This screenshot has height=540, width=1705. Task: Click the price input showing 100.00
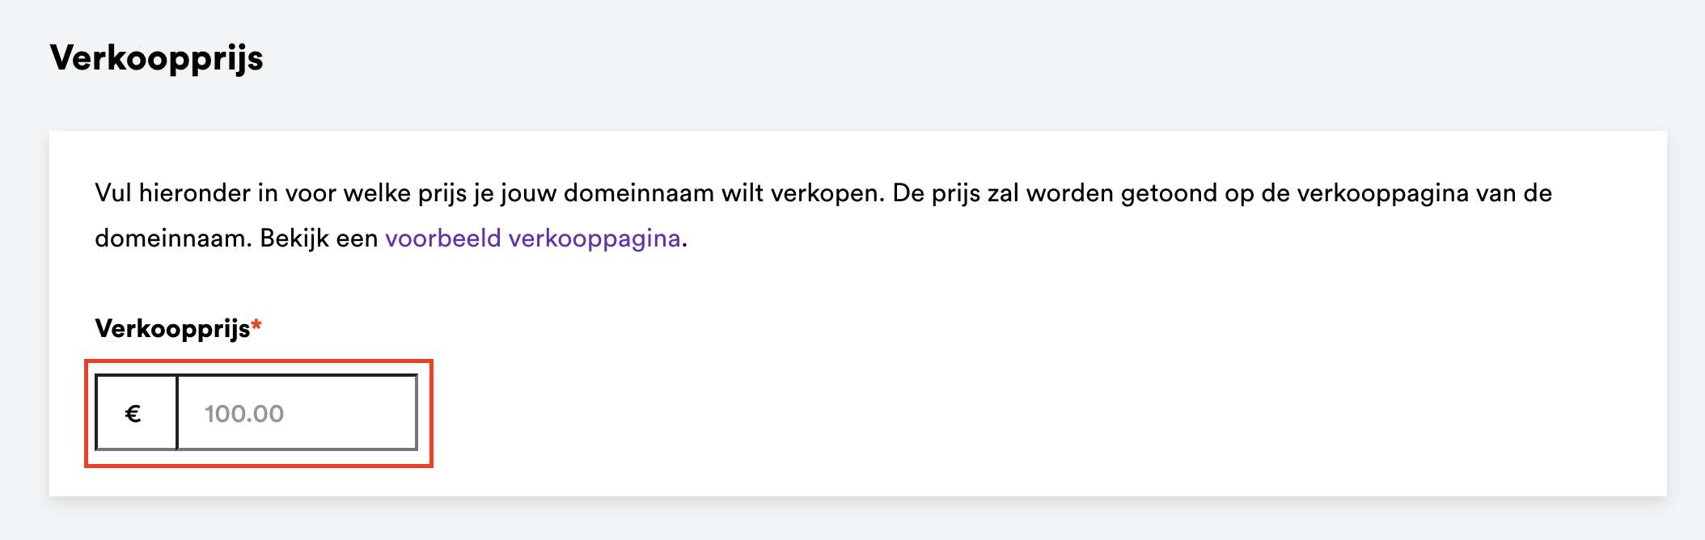click(x=297, y=413)
